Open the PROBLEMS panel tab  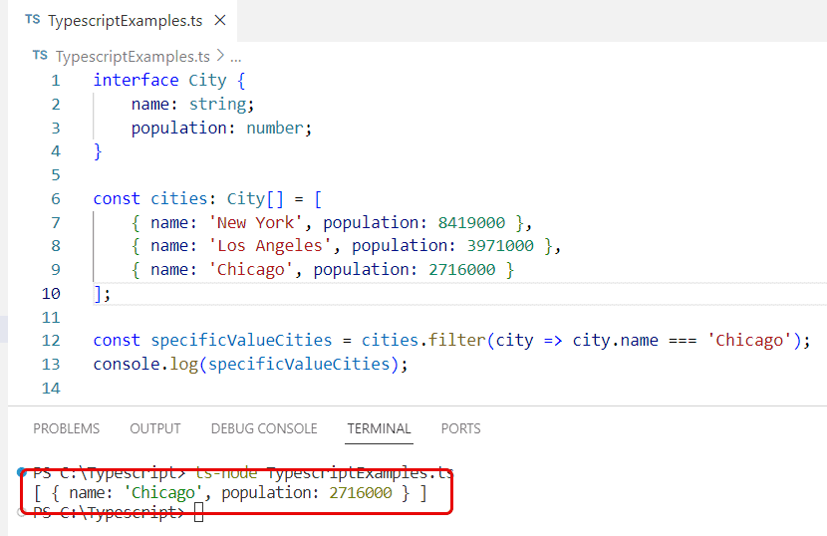coord(67,428)
